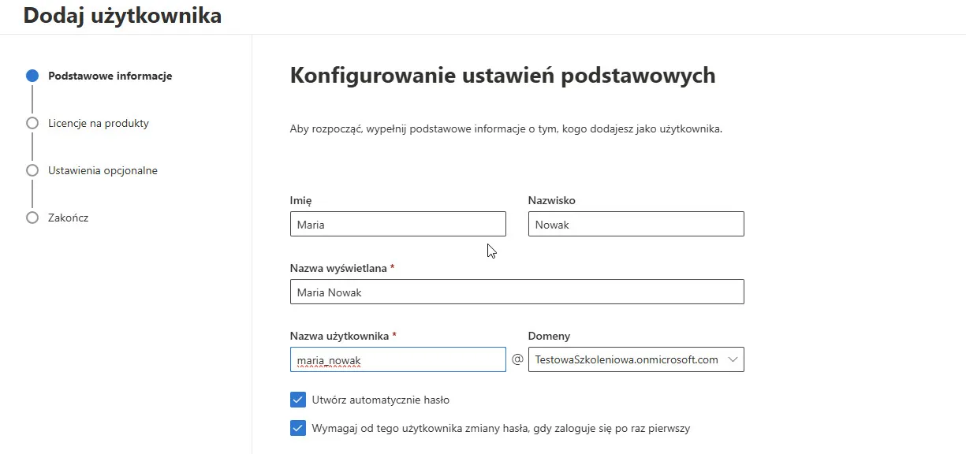Click the step circle beside Licencje na produkty
This screenshot has width=966, height=454.
(x=32, y=124)
